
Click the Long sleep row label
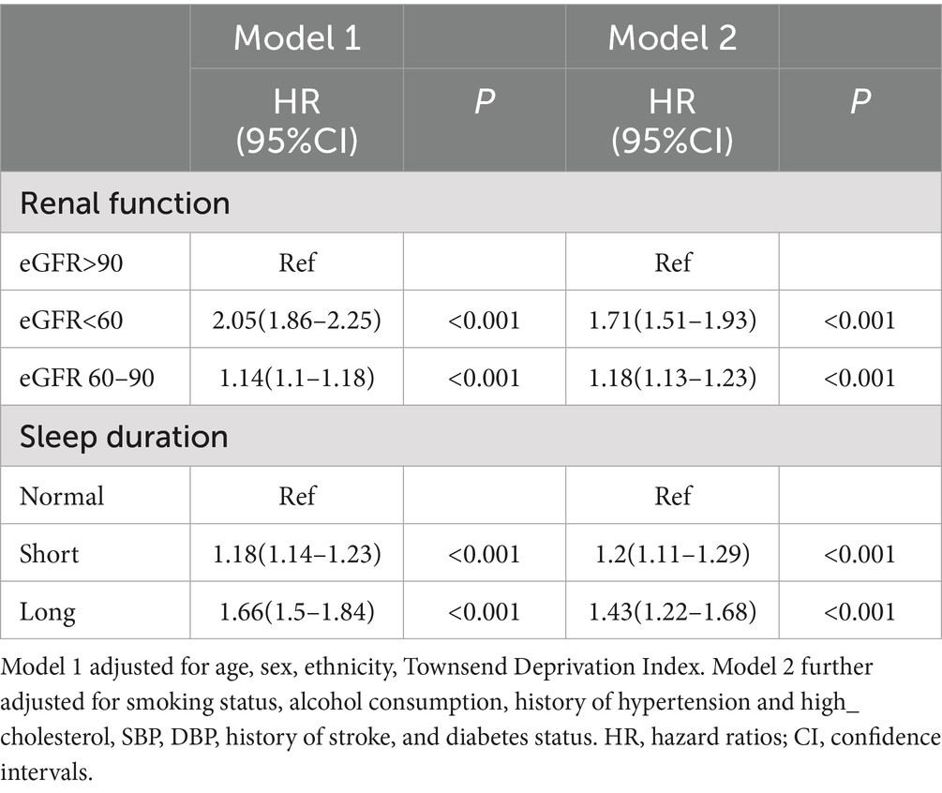pos(48,612)
